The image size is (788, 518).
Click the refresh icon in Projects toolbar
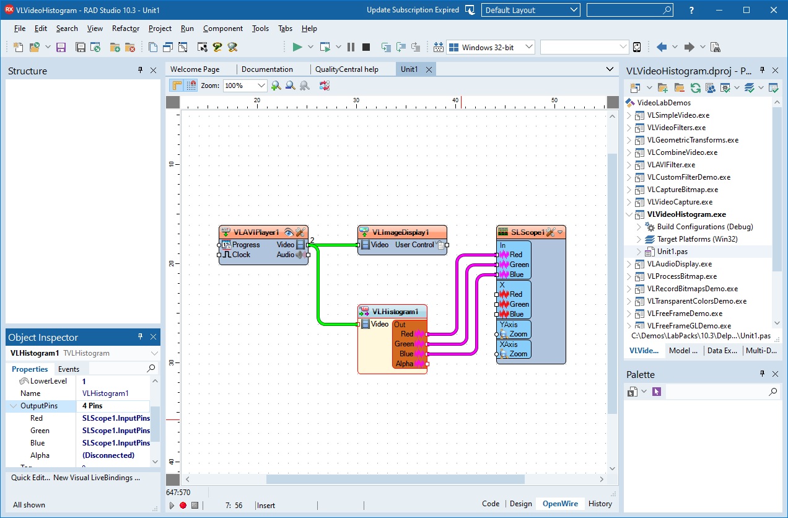696,88
